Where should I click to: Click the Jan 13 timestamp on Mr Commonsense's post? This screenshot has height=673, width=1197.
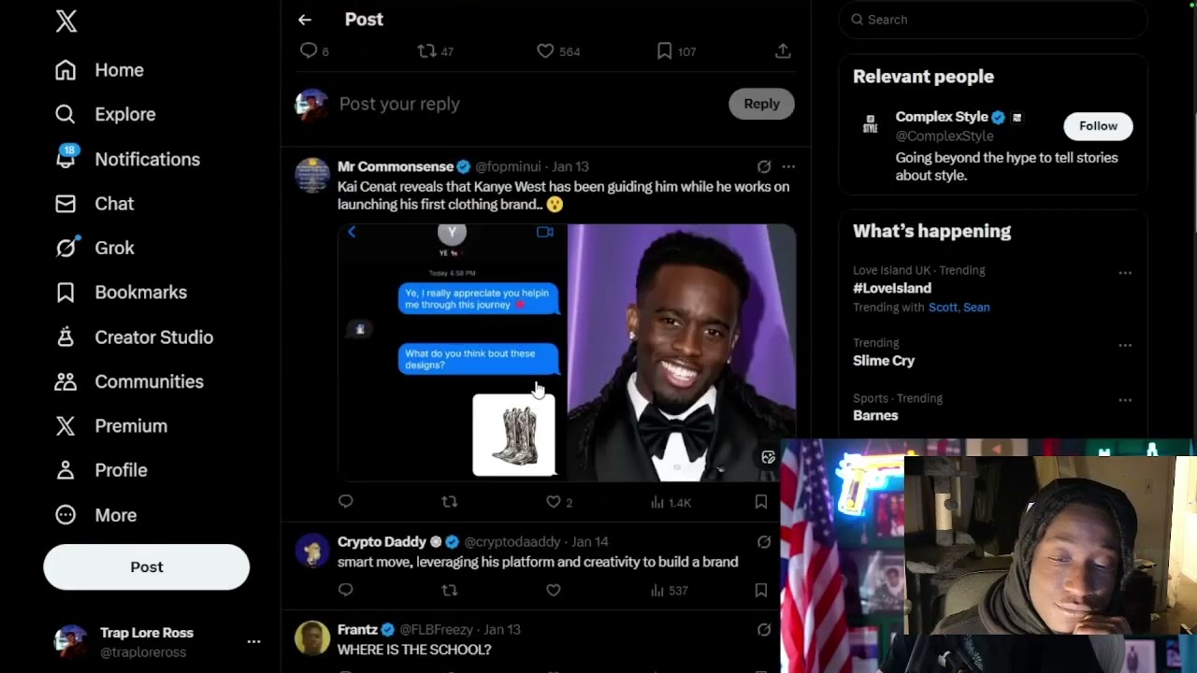[570, 166]
